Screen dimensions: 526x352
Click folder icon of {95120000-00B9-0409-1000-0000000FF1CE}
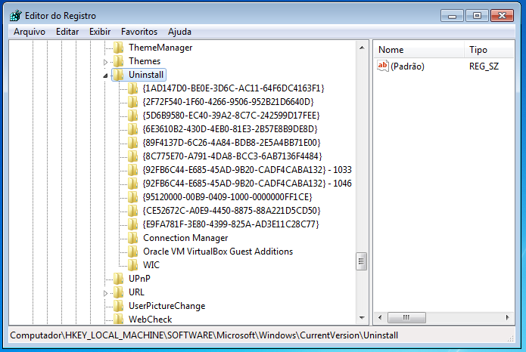point(133,197)
